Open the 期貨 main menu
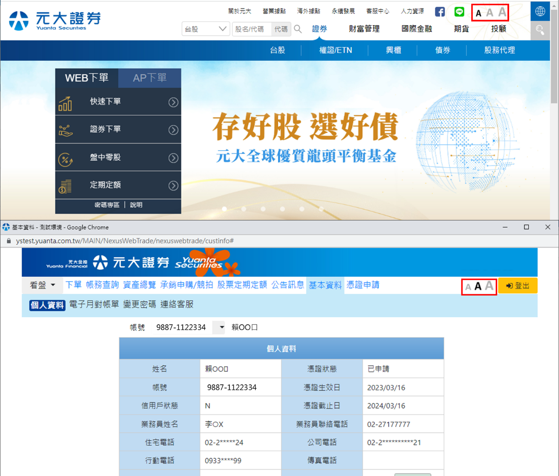 point(461,29)
